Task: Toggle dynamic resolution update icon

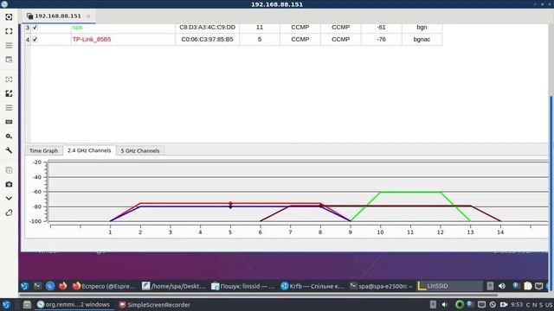Action: click(x=9, y=79)
